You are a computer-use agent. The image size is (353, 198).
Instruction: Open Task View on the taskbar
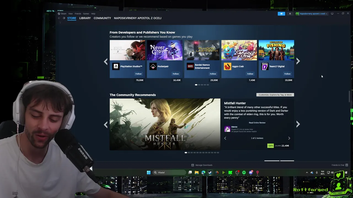[190, 172]
